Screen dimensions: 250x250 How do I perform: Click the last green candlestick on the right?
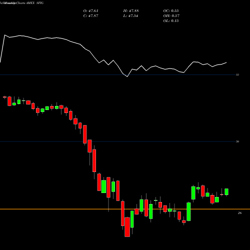click(x=226, y=192)
